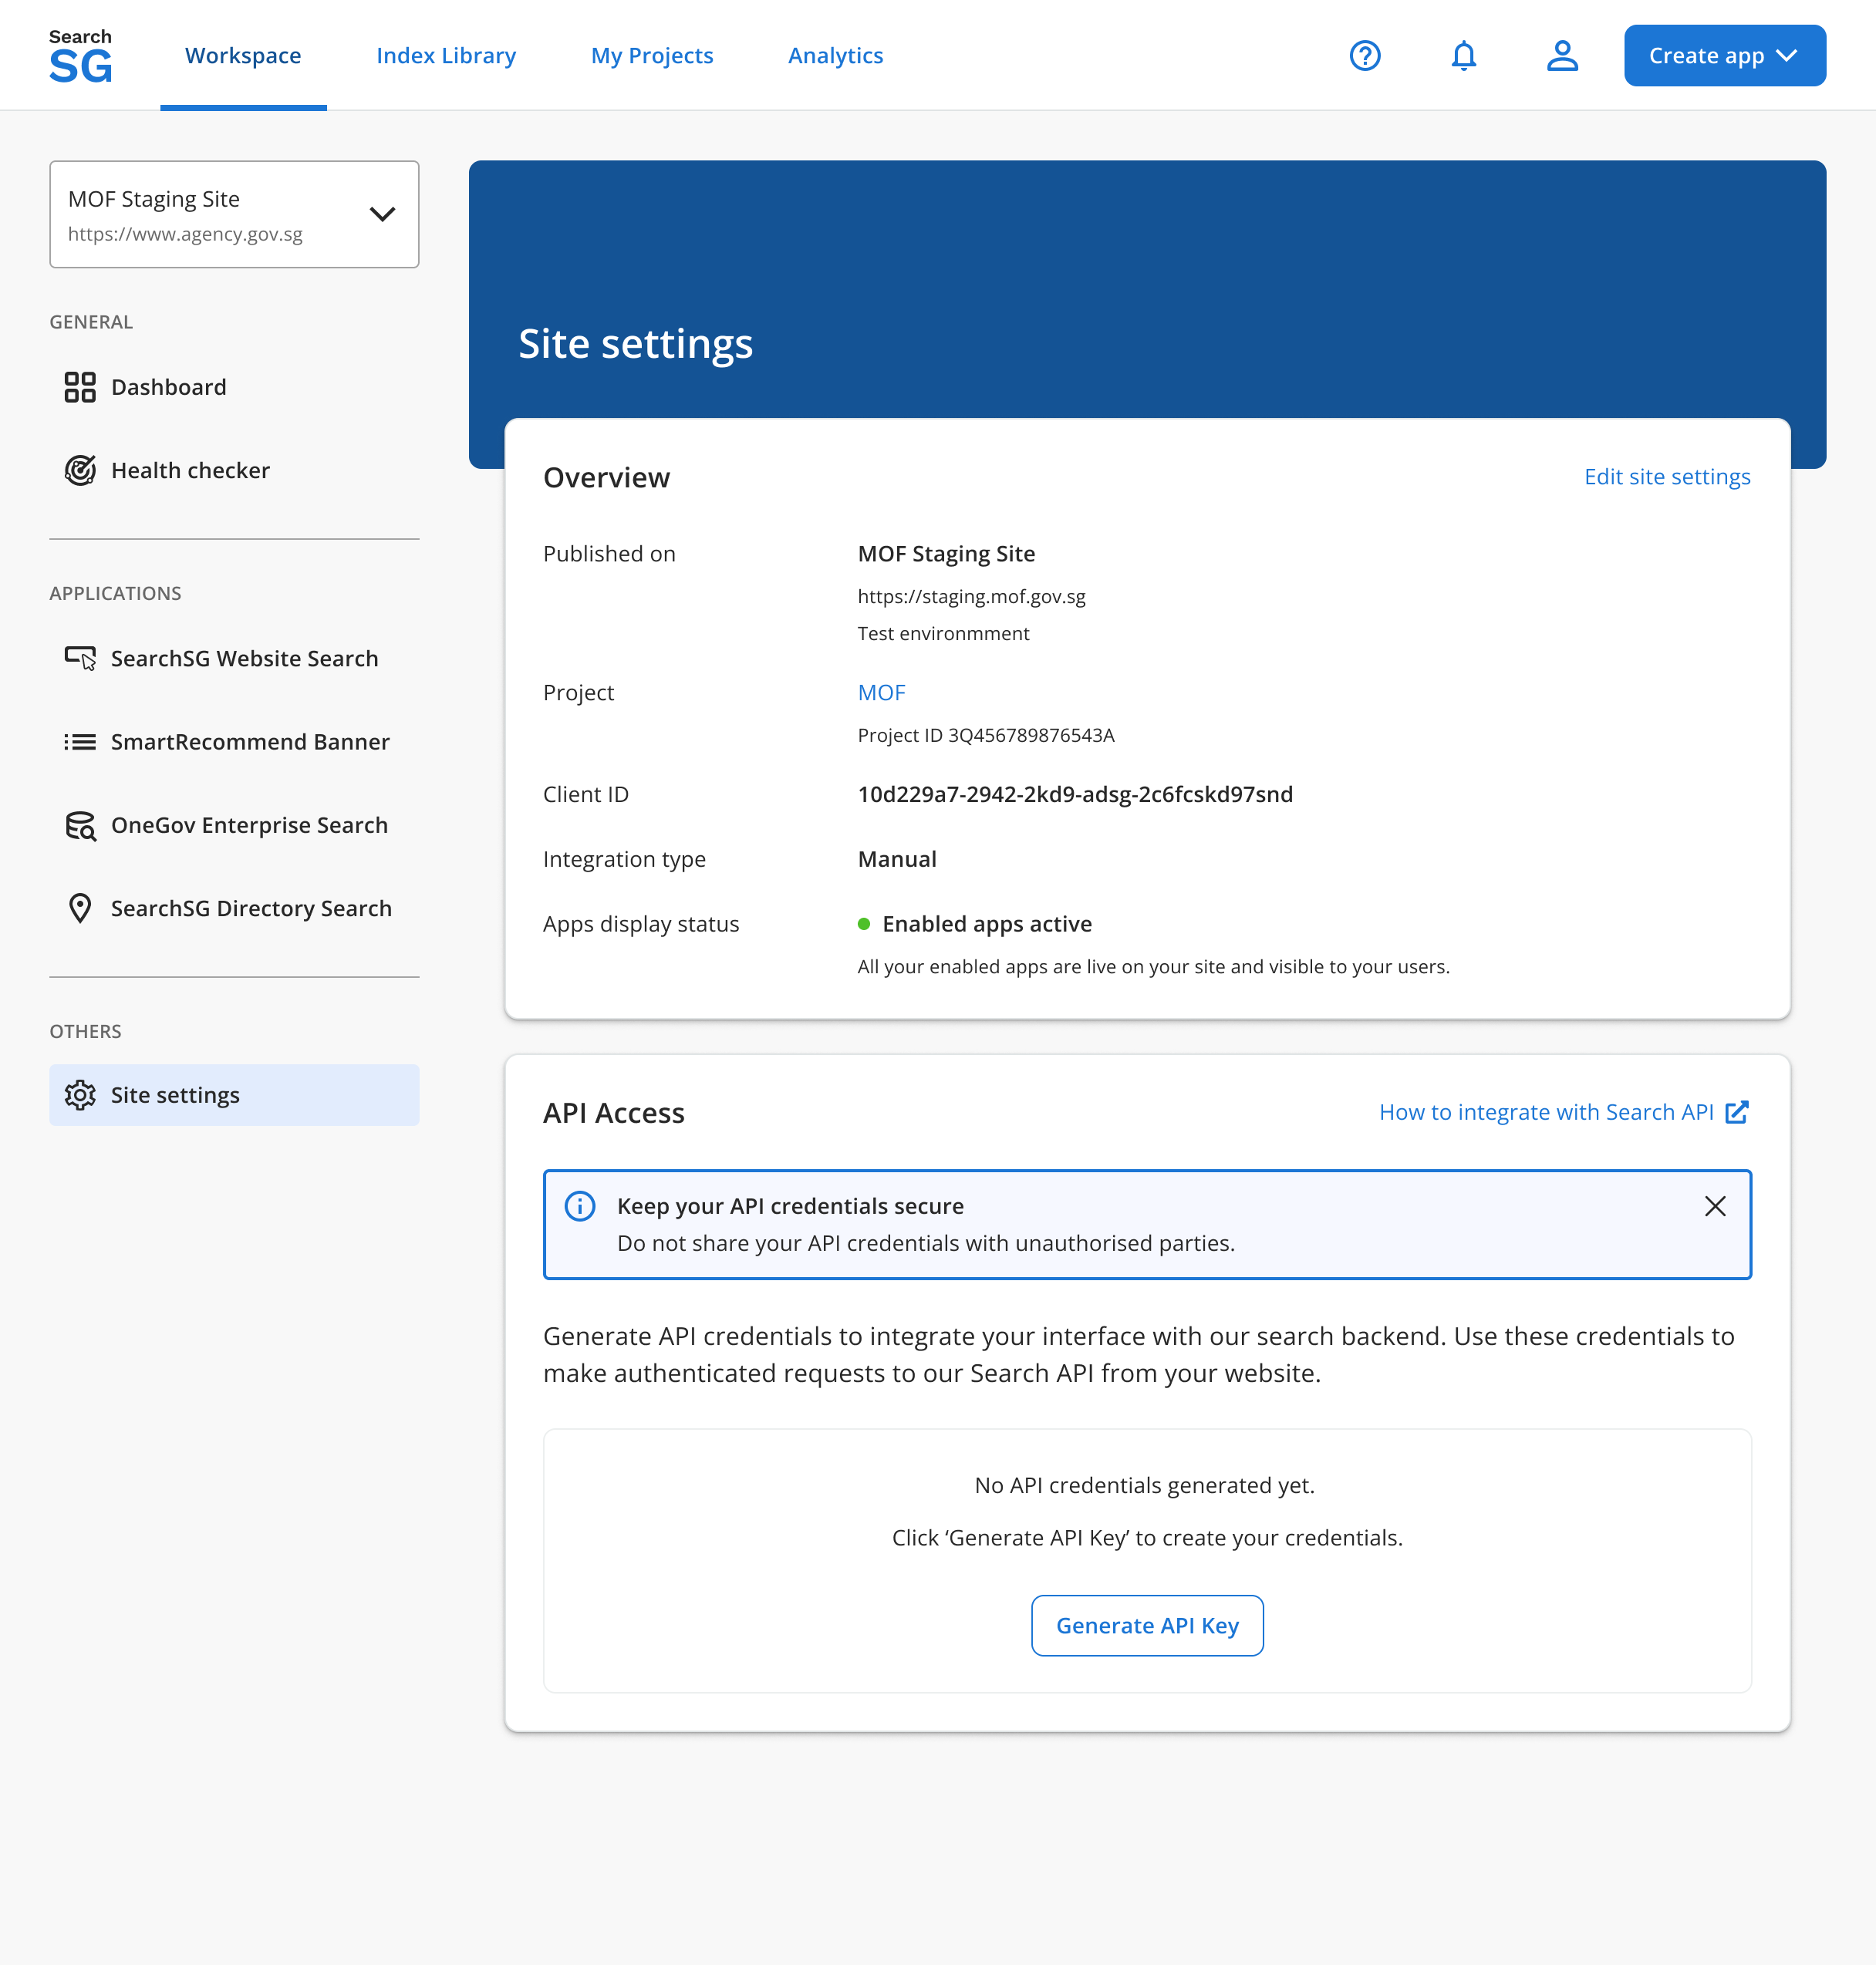This screenshot has height=1965, width=1876.
Task: Expand the Create app dropdown
Action: pos(1724,55)
